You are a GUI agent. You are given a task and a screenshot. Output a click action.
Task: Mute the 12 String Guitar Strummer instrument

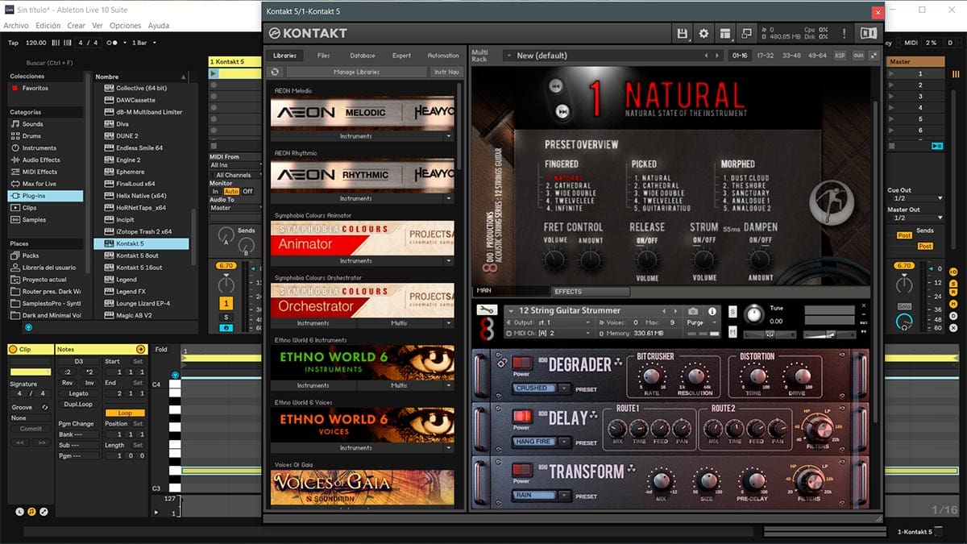[x=733, y=331]
